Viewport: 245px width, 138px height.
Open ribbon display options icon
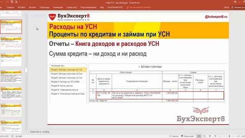tap(235, 2)
